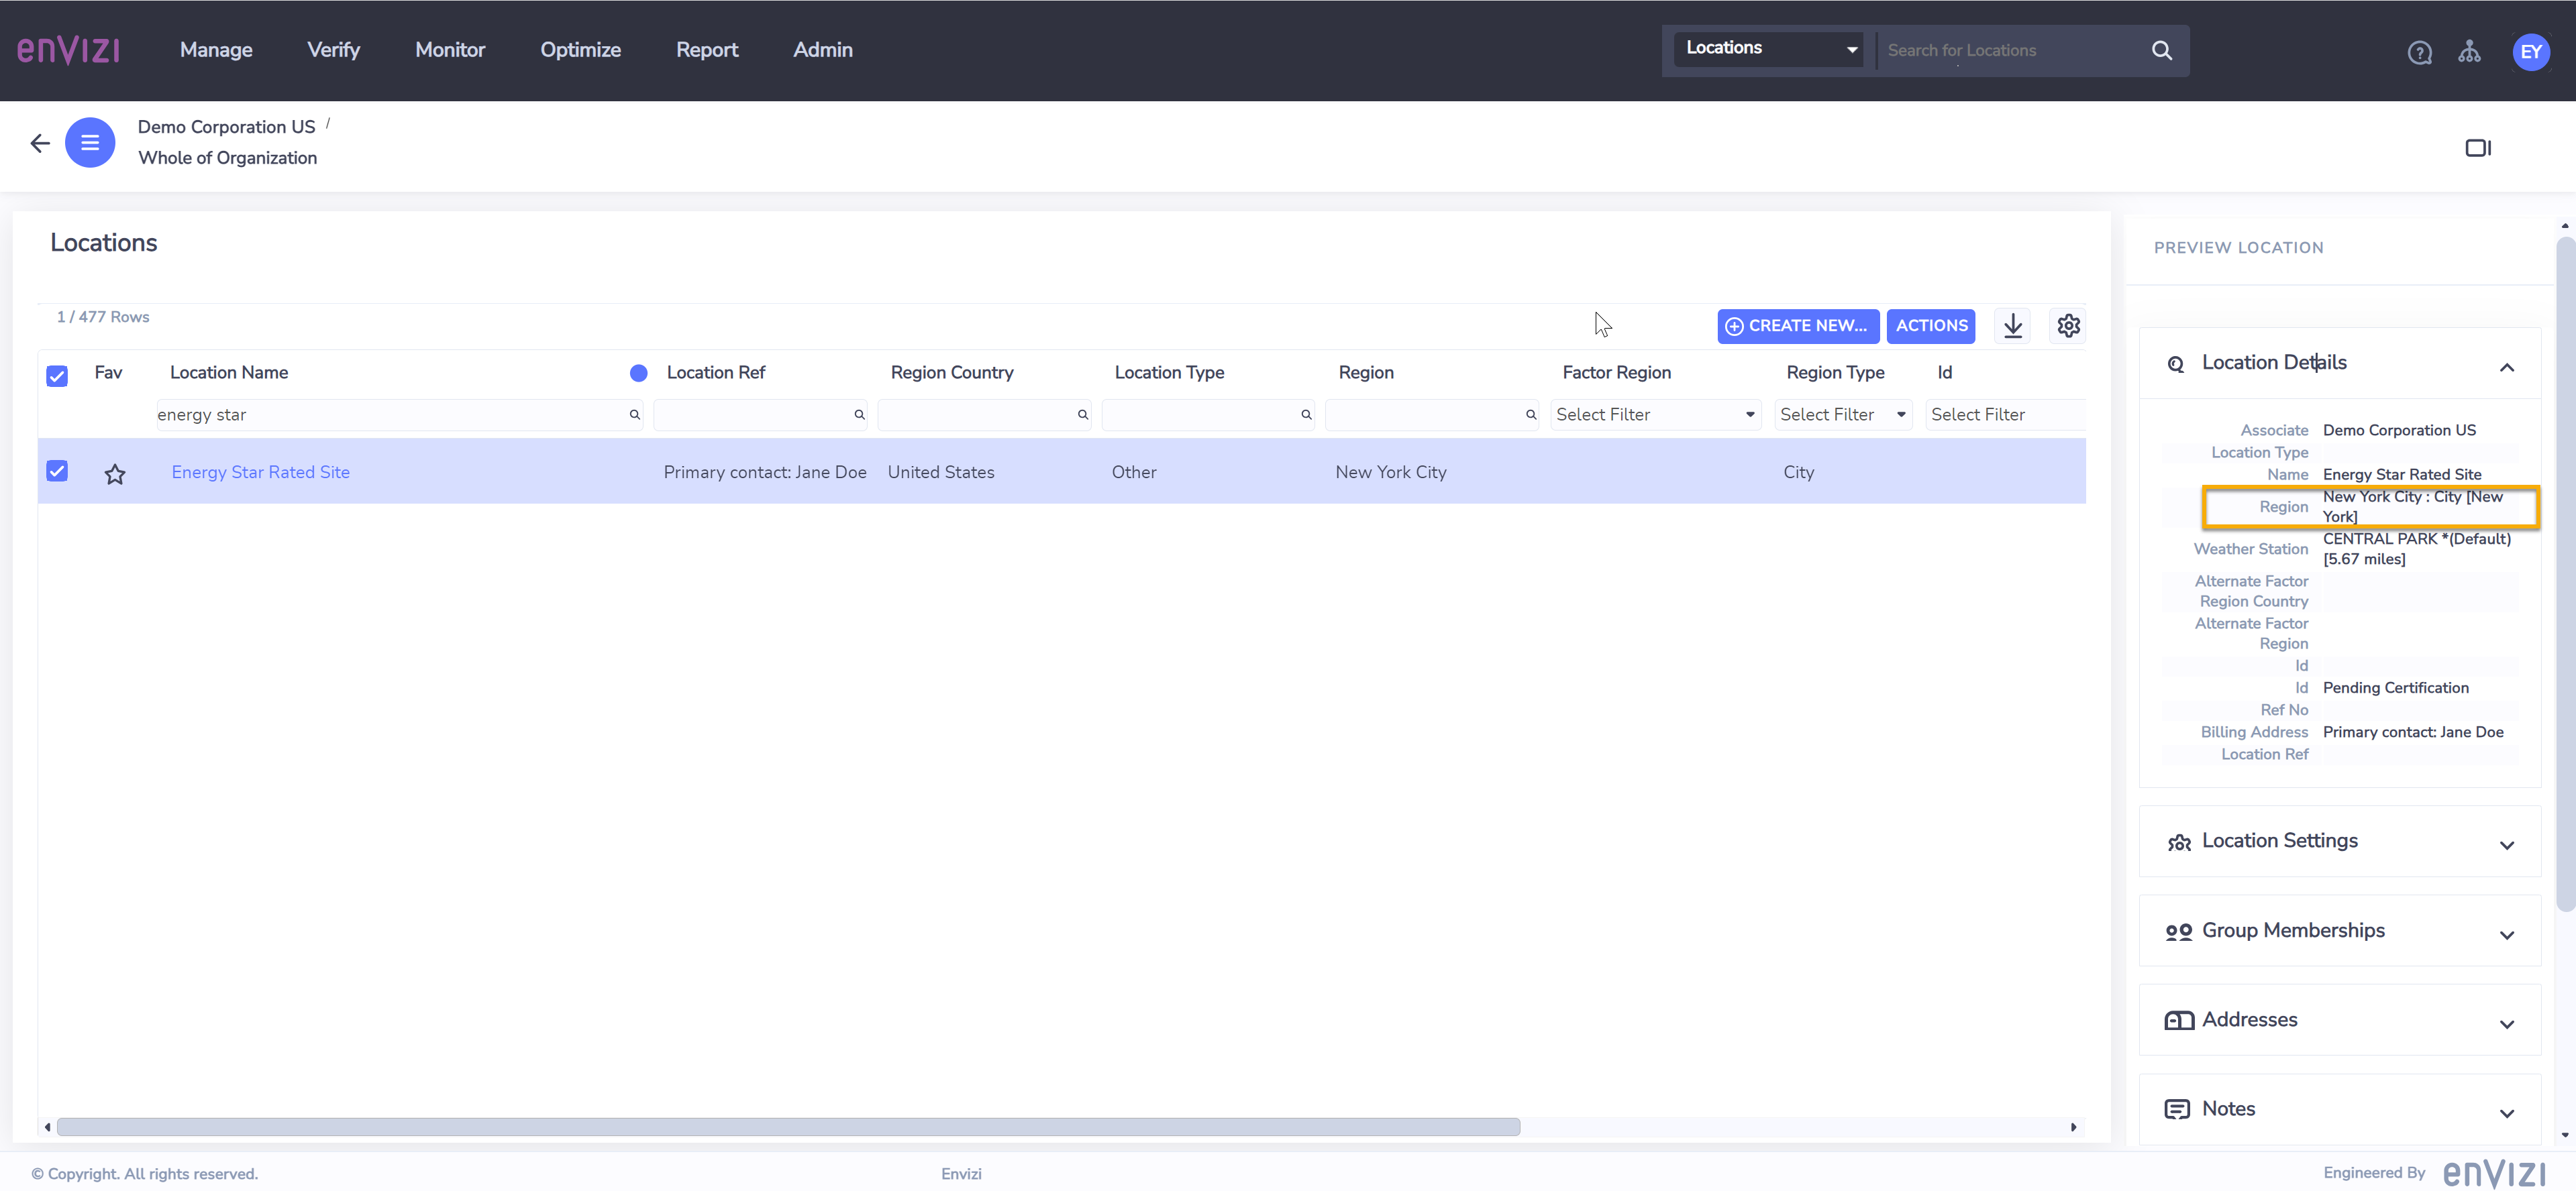Open the organization hierarchy icon
Viewport: 2576px width, 1191px height.
coord(2469,52)
